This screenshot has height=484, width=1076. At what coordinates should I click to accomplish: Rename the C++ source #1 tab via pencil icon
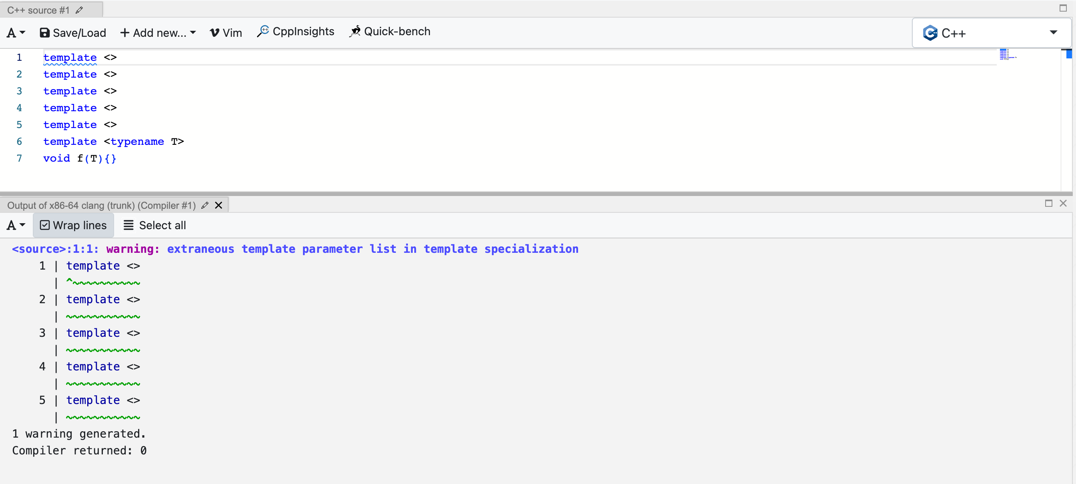pos(79,10)
